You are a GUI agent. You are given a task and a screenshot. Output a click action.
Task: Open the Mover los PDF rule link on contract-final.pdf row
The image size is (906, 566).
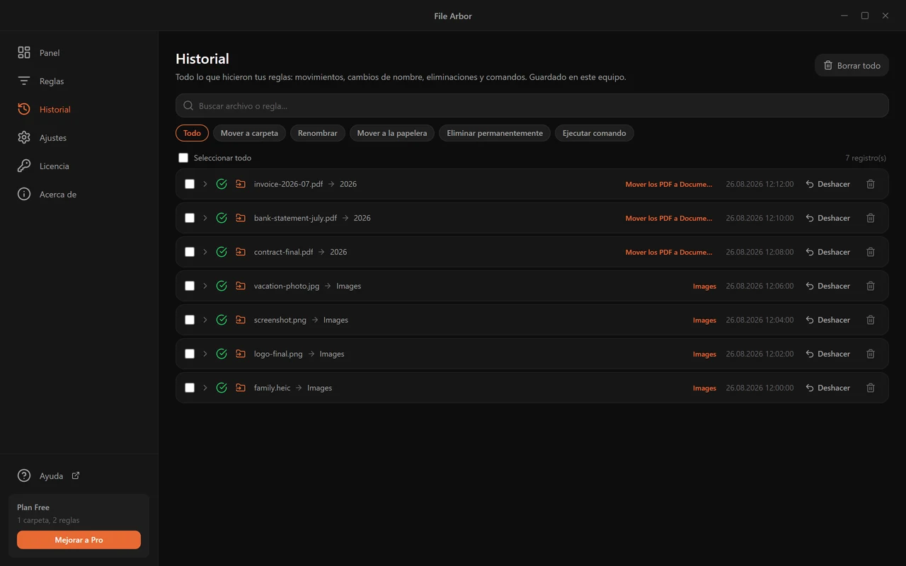pos(669,252)
